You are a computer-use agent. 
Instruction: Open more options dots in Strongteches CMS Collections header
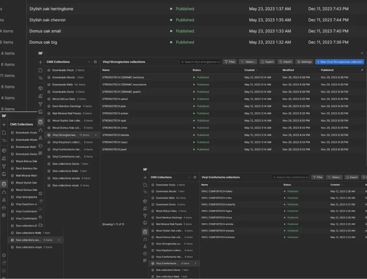point(89,62)
